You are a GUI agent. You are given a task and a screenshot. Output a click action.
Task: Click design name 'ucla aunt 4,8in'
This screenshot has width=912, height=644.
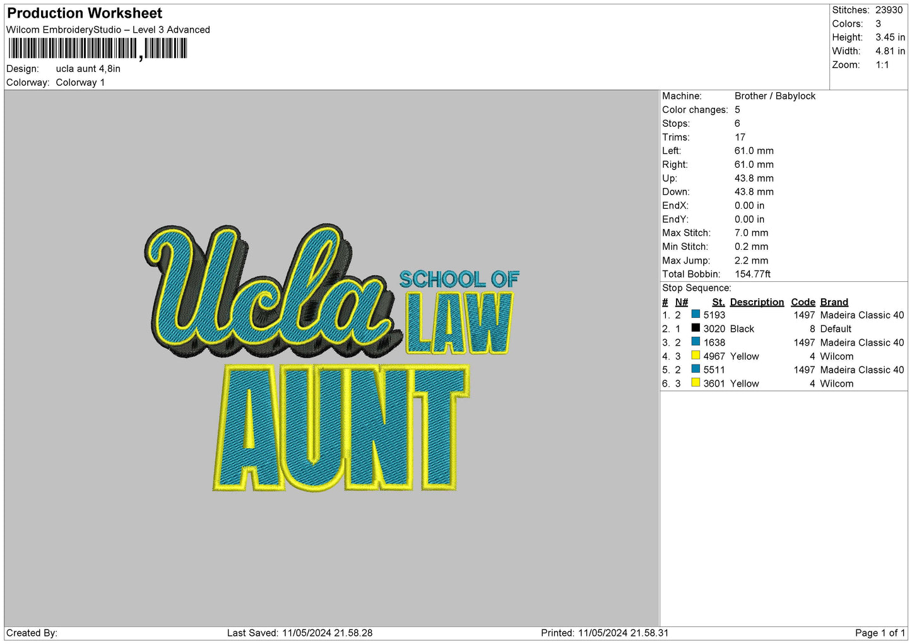[88, 69]
